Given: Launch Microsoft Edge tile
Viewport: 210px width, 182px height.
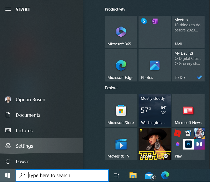Looking at the screenshot, I should tap(121, 65).
